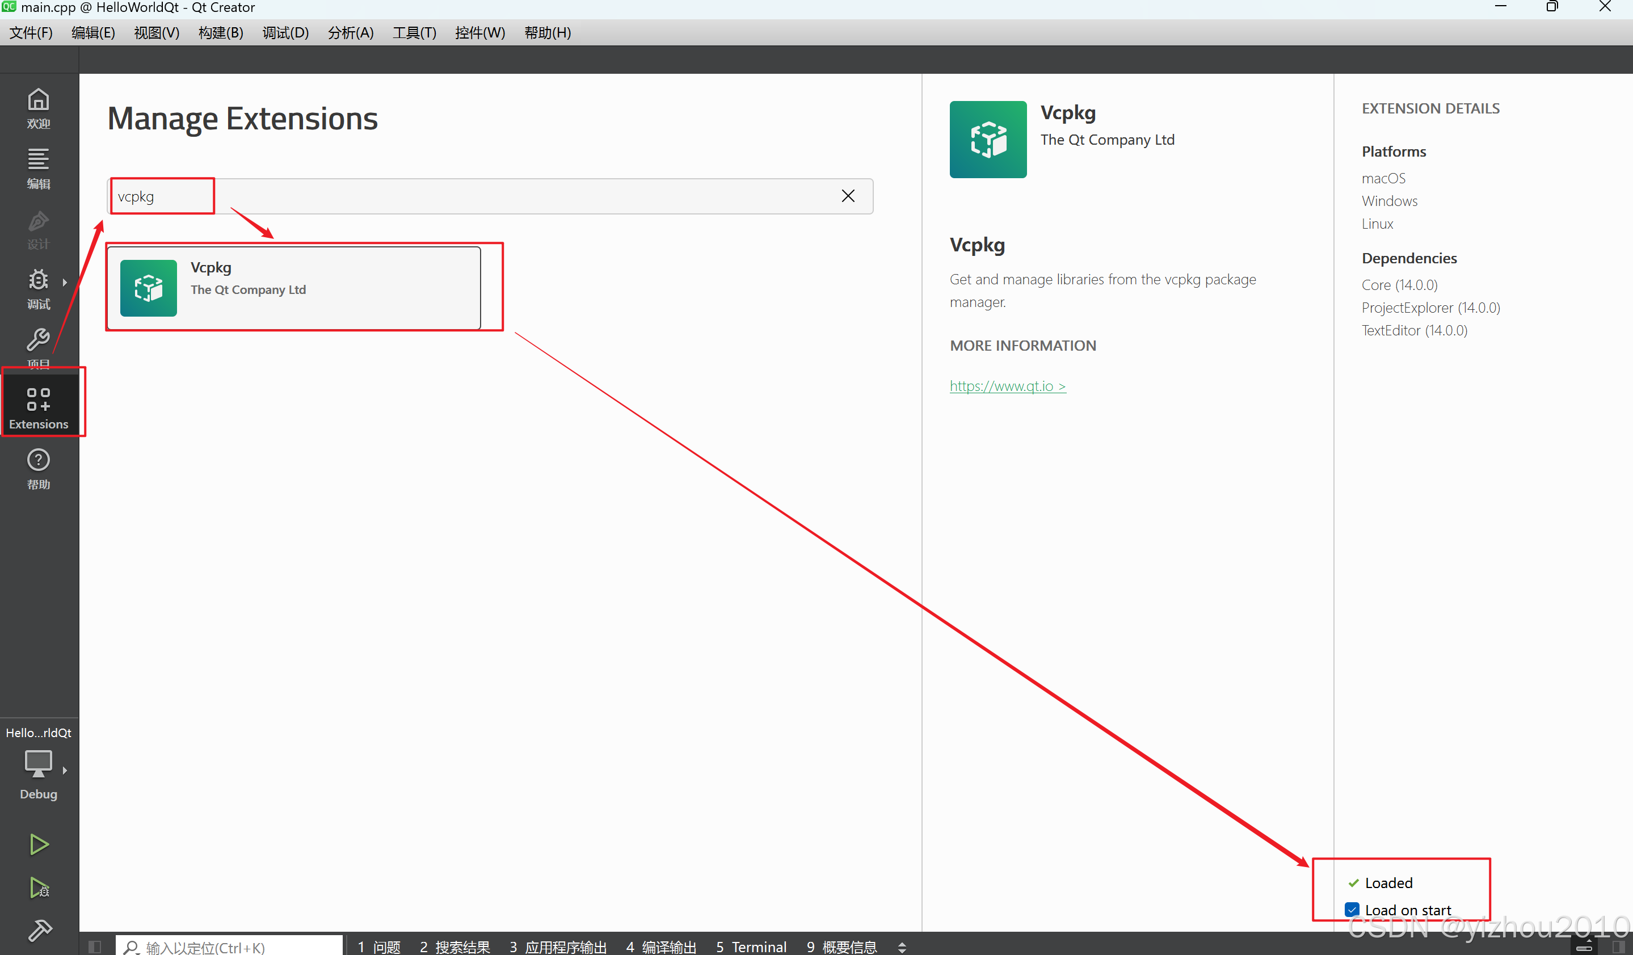
Task: Open the 5 Terminal output pane
Action: point(751,947)
